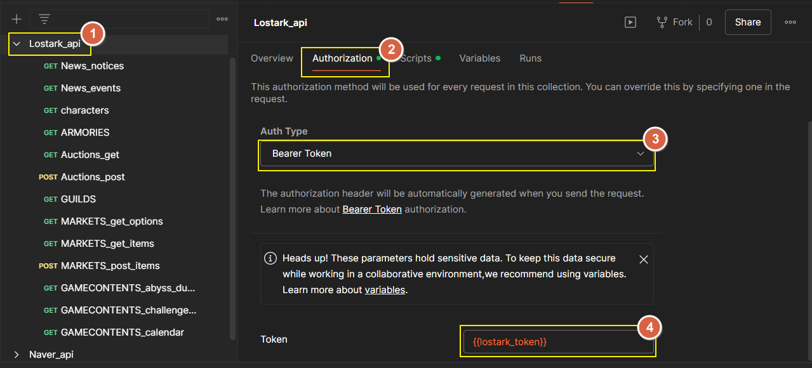812x368 pixels.
Task: Click the Token input field
Action: (x=558, y=341)
